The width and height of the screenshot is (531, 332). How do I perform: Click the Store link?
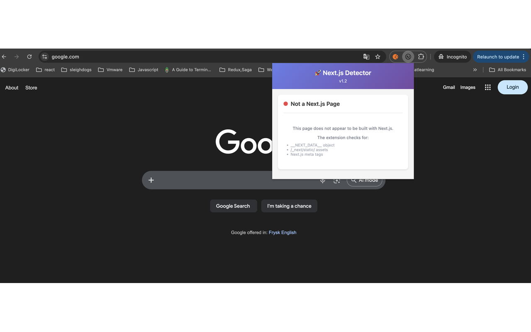31,88
